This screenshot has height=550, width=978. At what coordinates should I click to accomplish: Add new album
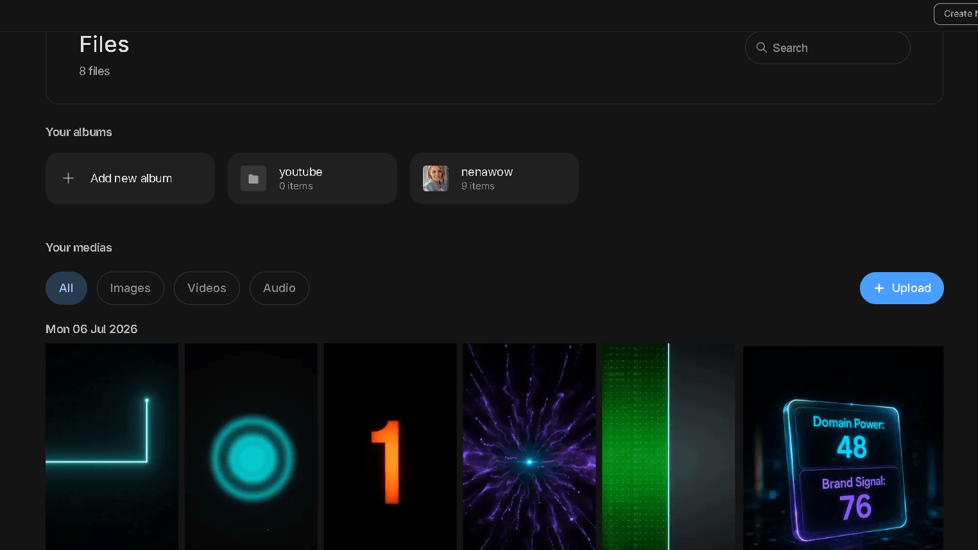pos(130,178)
